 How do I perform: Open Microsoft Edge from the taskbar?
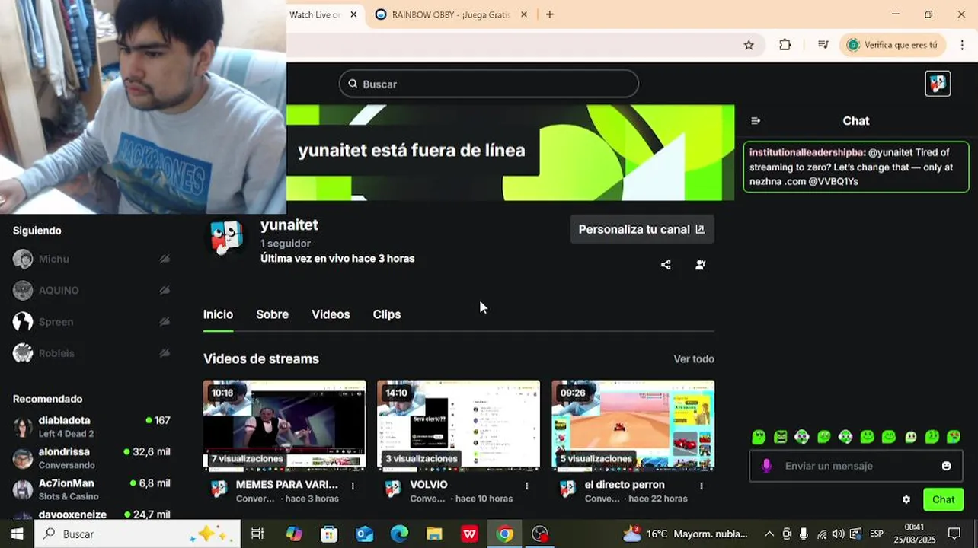point(399,534)
